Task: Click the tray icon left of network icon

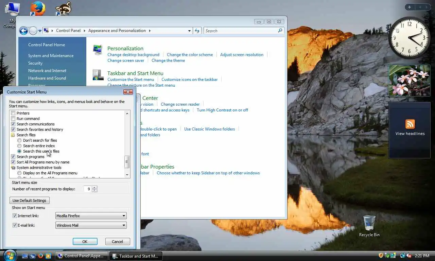Action: tap(393, 256)
